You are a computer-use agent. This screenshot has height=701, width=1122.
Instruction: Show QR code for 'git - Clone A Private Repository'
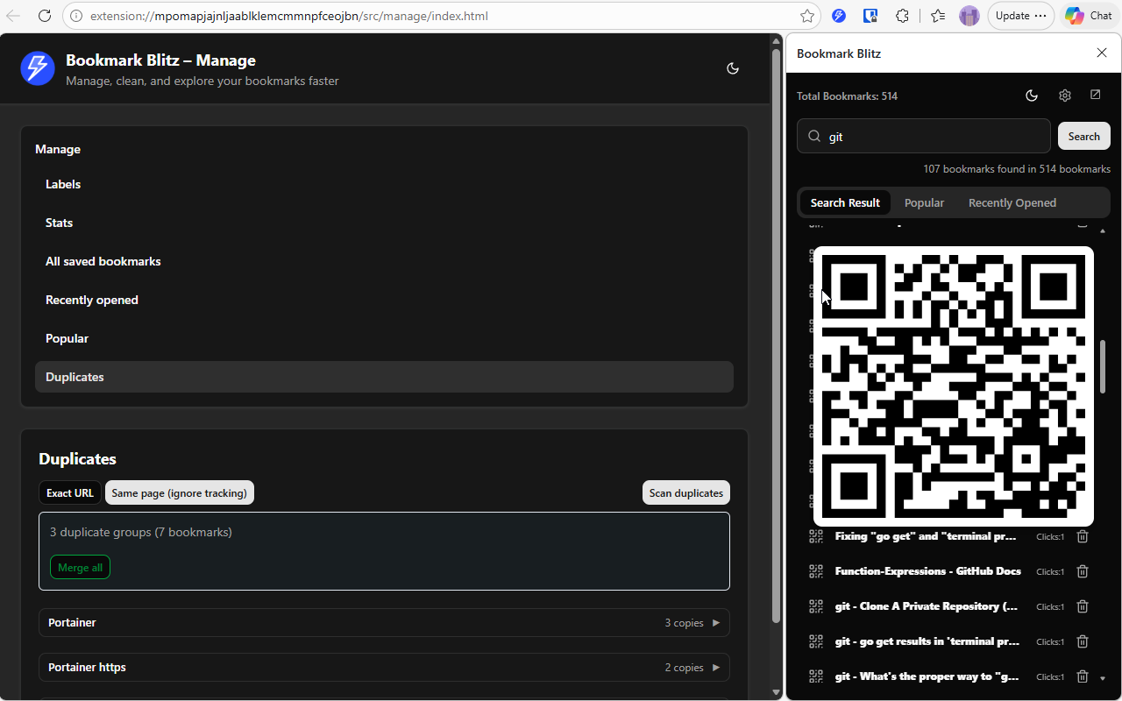pyautogui.click(x=816, y=606)
